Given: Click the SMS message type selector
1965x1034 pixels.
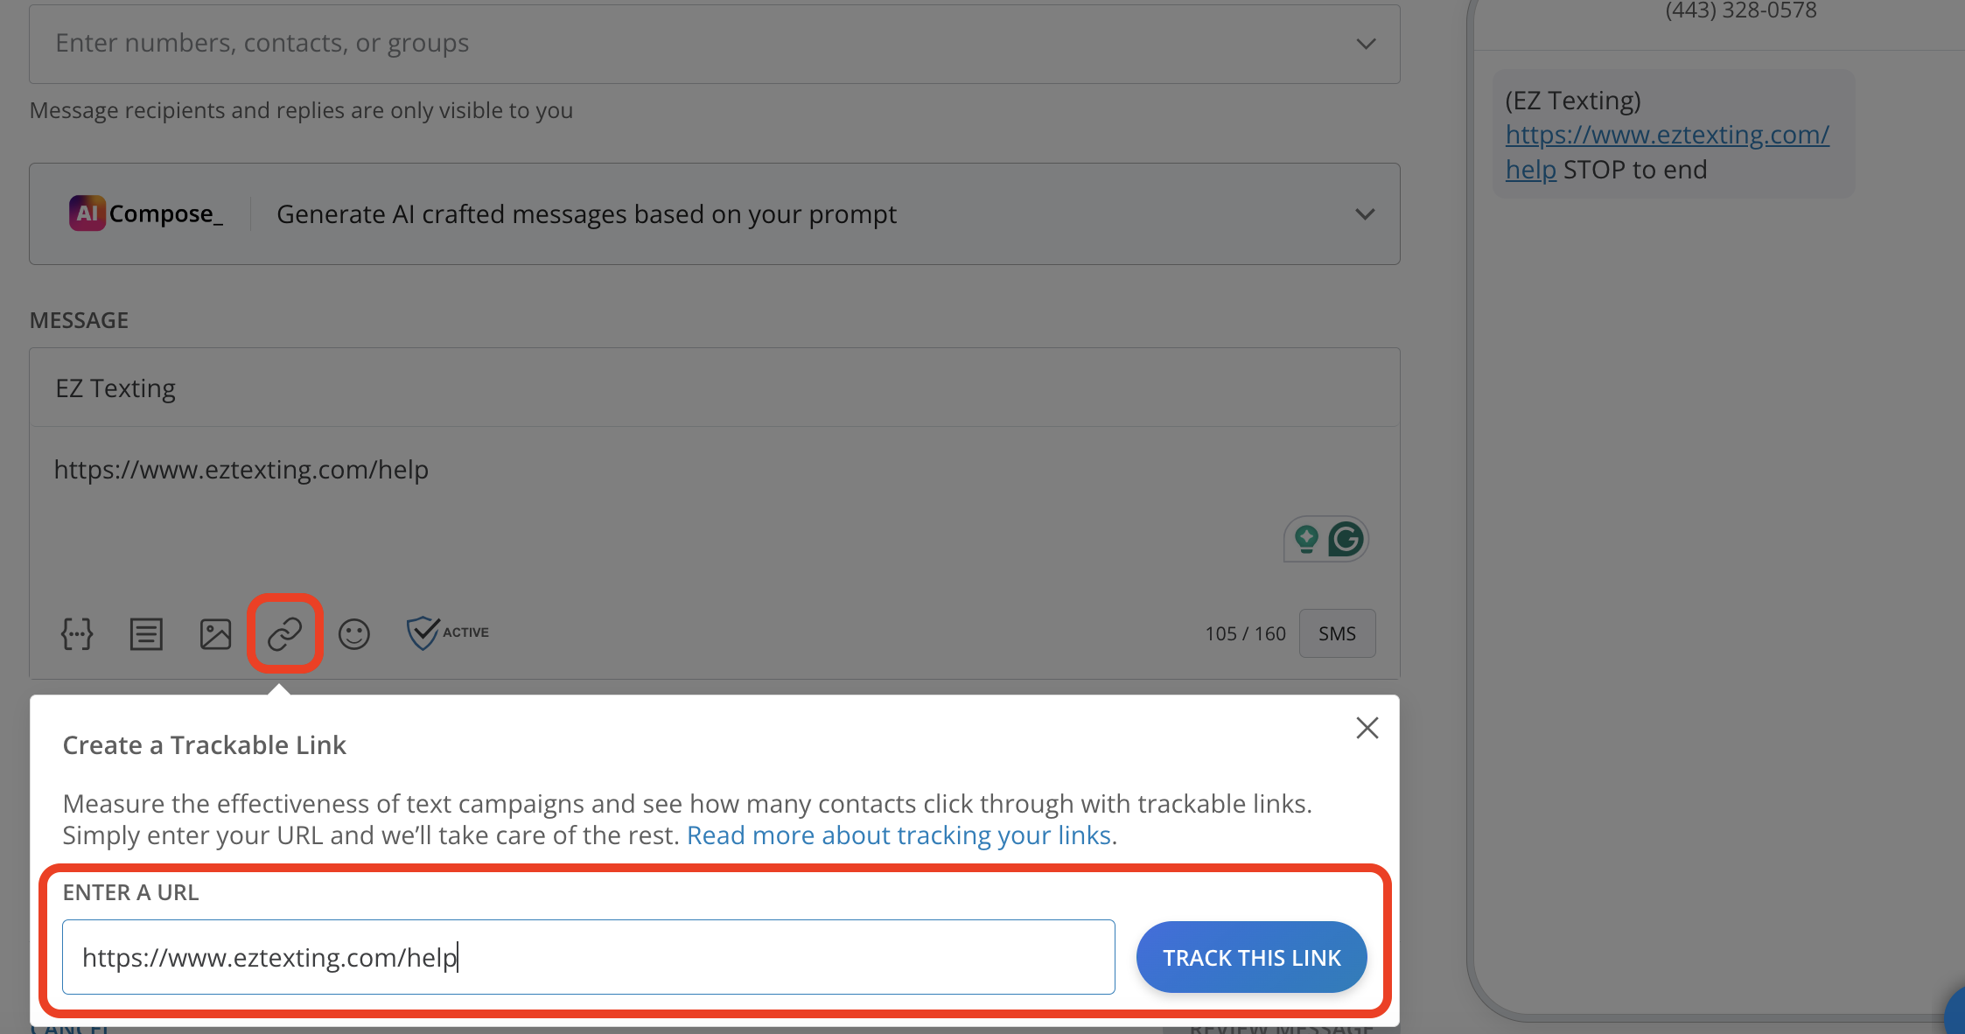Looking at the screenshot, I should pos(1337,632).
